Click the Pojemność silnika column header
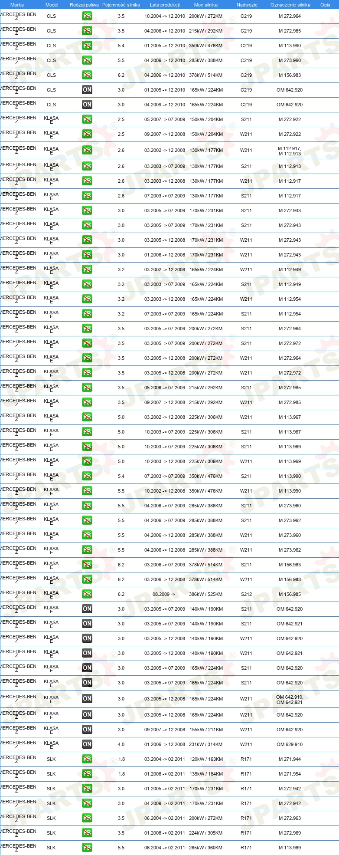The image size is (339, 855). pos(121,5)
